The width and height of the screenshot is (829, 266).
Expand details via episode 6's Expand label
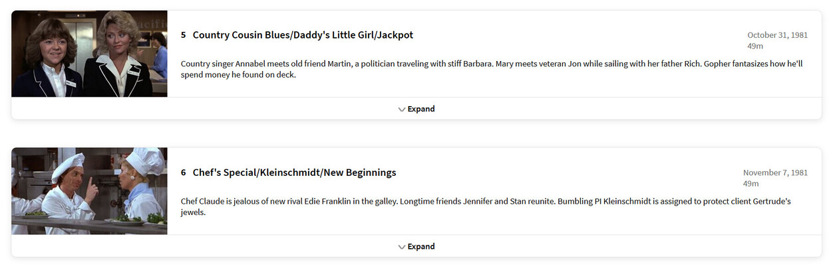click(421, 246)
